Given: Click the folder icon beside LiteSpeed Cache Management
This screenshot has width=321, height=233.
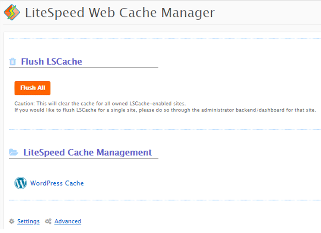Looking at the screenshot, I should pyautogui.click(x=14, y=152).
